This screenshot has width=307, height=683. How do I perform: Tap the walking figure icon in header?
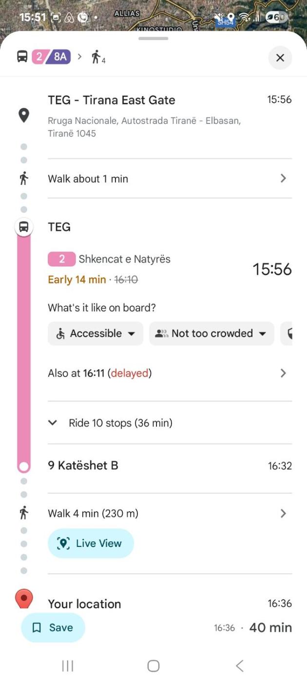coord(96,58)
